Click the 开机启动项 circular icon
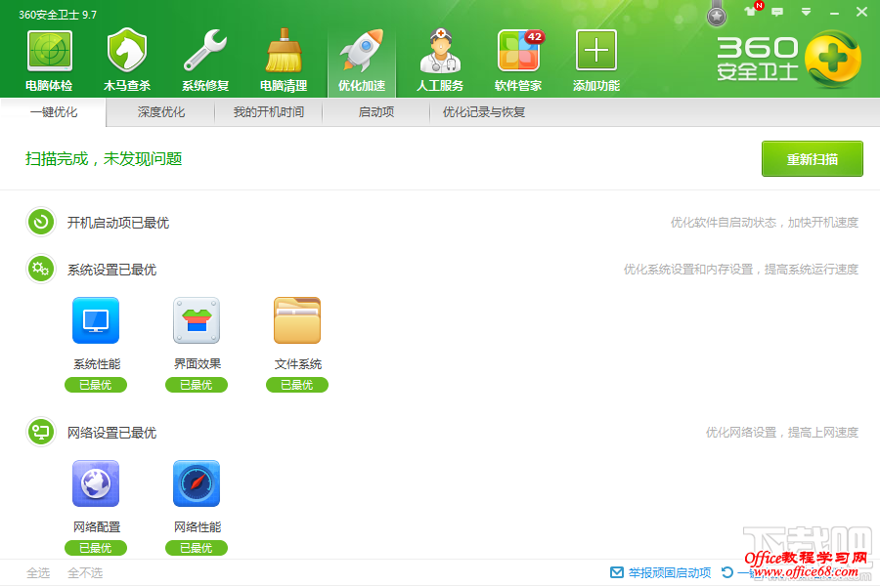 click(41, 222)
